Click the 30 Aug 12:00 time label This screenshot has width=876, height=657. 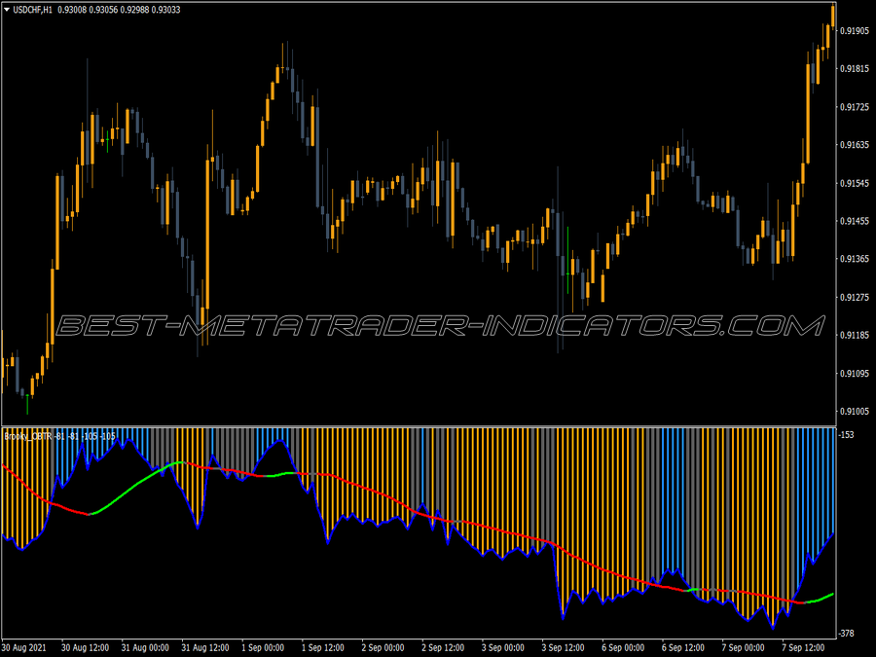[85, 648]
